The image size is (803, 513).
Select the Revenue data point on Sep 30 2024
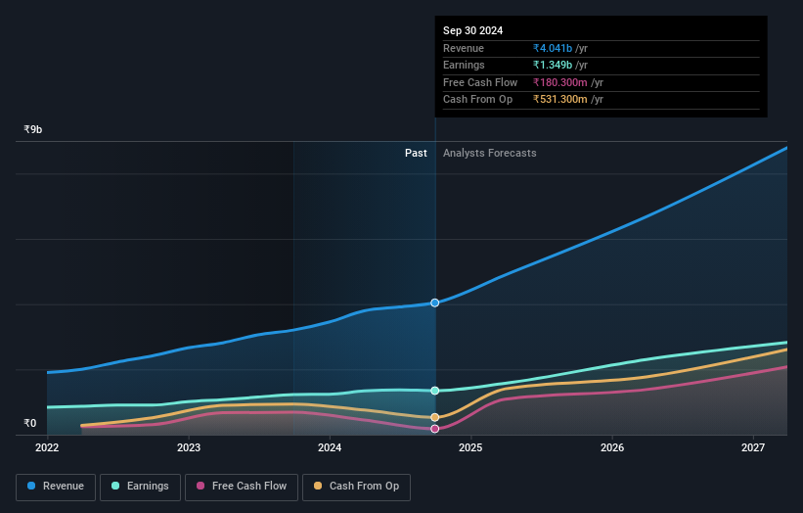(x=435, y=303)
